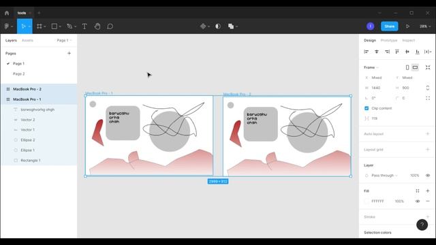Add a new page with the plus icon
This screenshot has height=245, width=436.
click(x=69, y=53)
